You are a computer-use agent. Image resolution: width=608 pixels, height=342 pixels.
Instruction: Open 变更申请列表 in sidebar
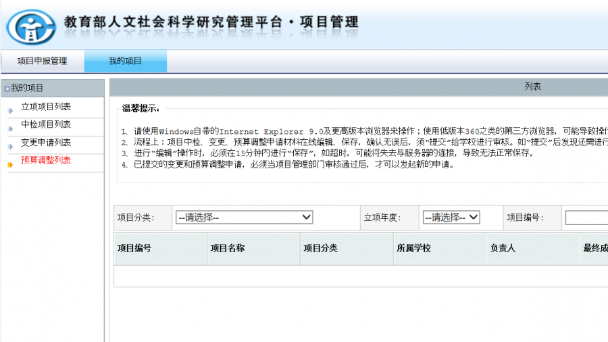[x=46, y=143]
